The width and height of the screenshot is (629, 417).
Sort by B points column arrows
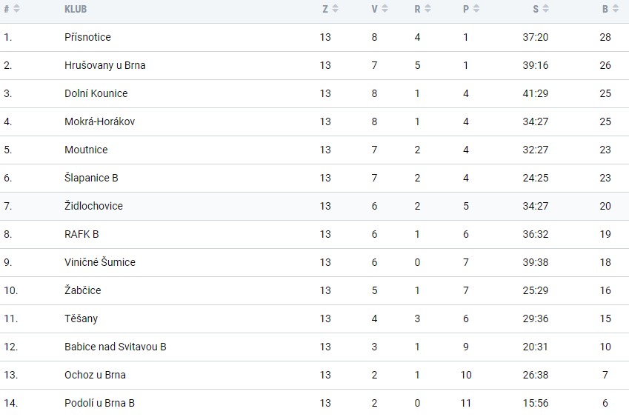point(616,9)
